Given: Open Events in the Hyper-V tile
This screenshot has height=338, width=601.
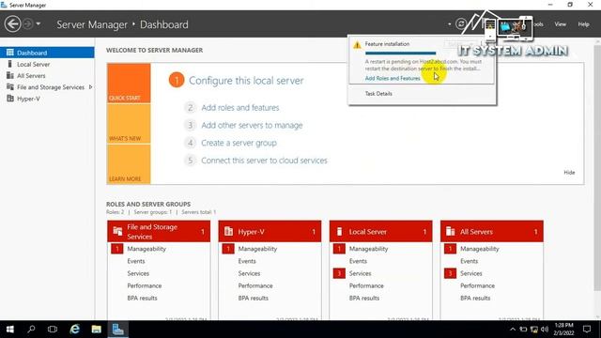Looking at the screenshot, I should click(x=247, y=261).
